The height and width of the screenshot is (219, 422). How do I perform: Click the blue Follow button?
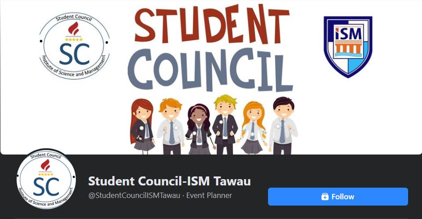(338, 197)
